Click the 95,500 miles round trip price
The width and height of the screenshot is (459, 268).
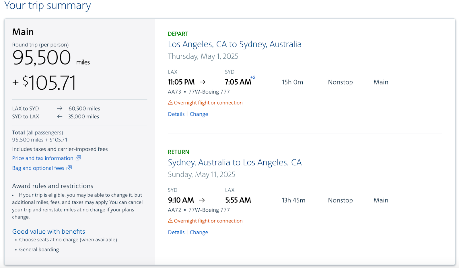(42, 58)
